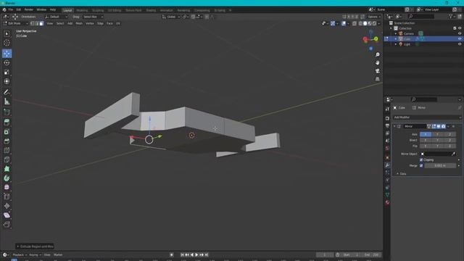464x261 pixels.
Task: Hide the Light object eye icon
Action: pos(460,44)
